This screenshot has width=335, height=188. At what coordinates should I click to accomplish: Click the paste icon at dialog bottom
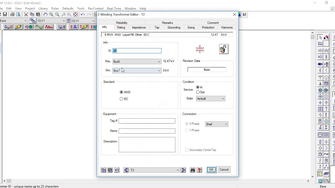(110, 170)
